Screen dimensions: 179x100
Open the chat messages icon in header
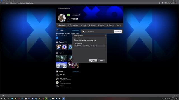point(166,3)
